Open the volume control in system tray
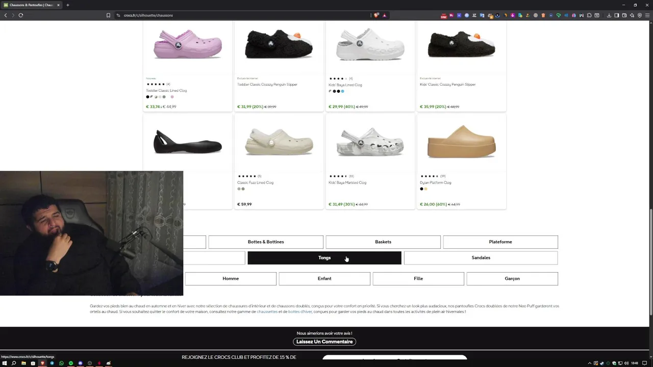Screen dimensions: 653x367 [627, 363]
